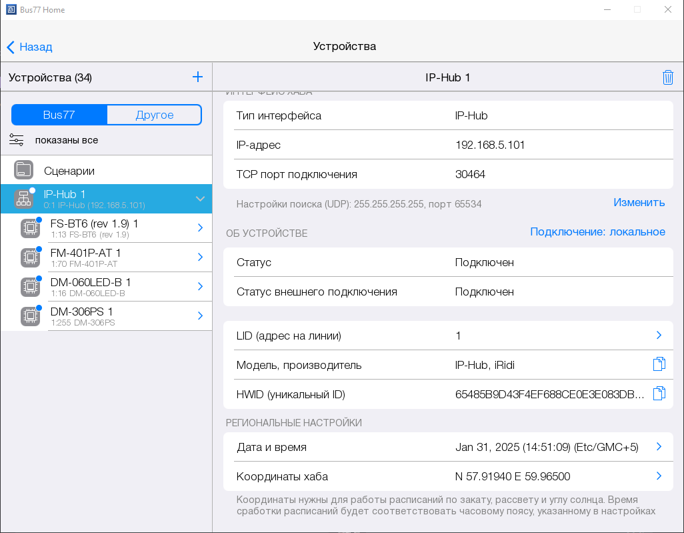Collapse the IP-Hub 1 tree node
Screen dimensions: 684x533
[199, 199]
